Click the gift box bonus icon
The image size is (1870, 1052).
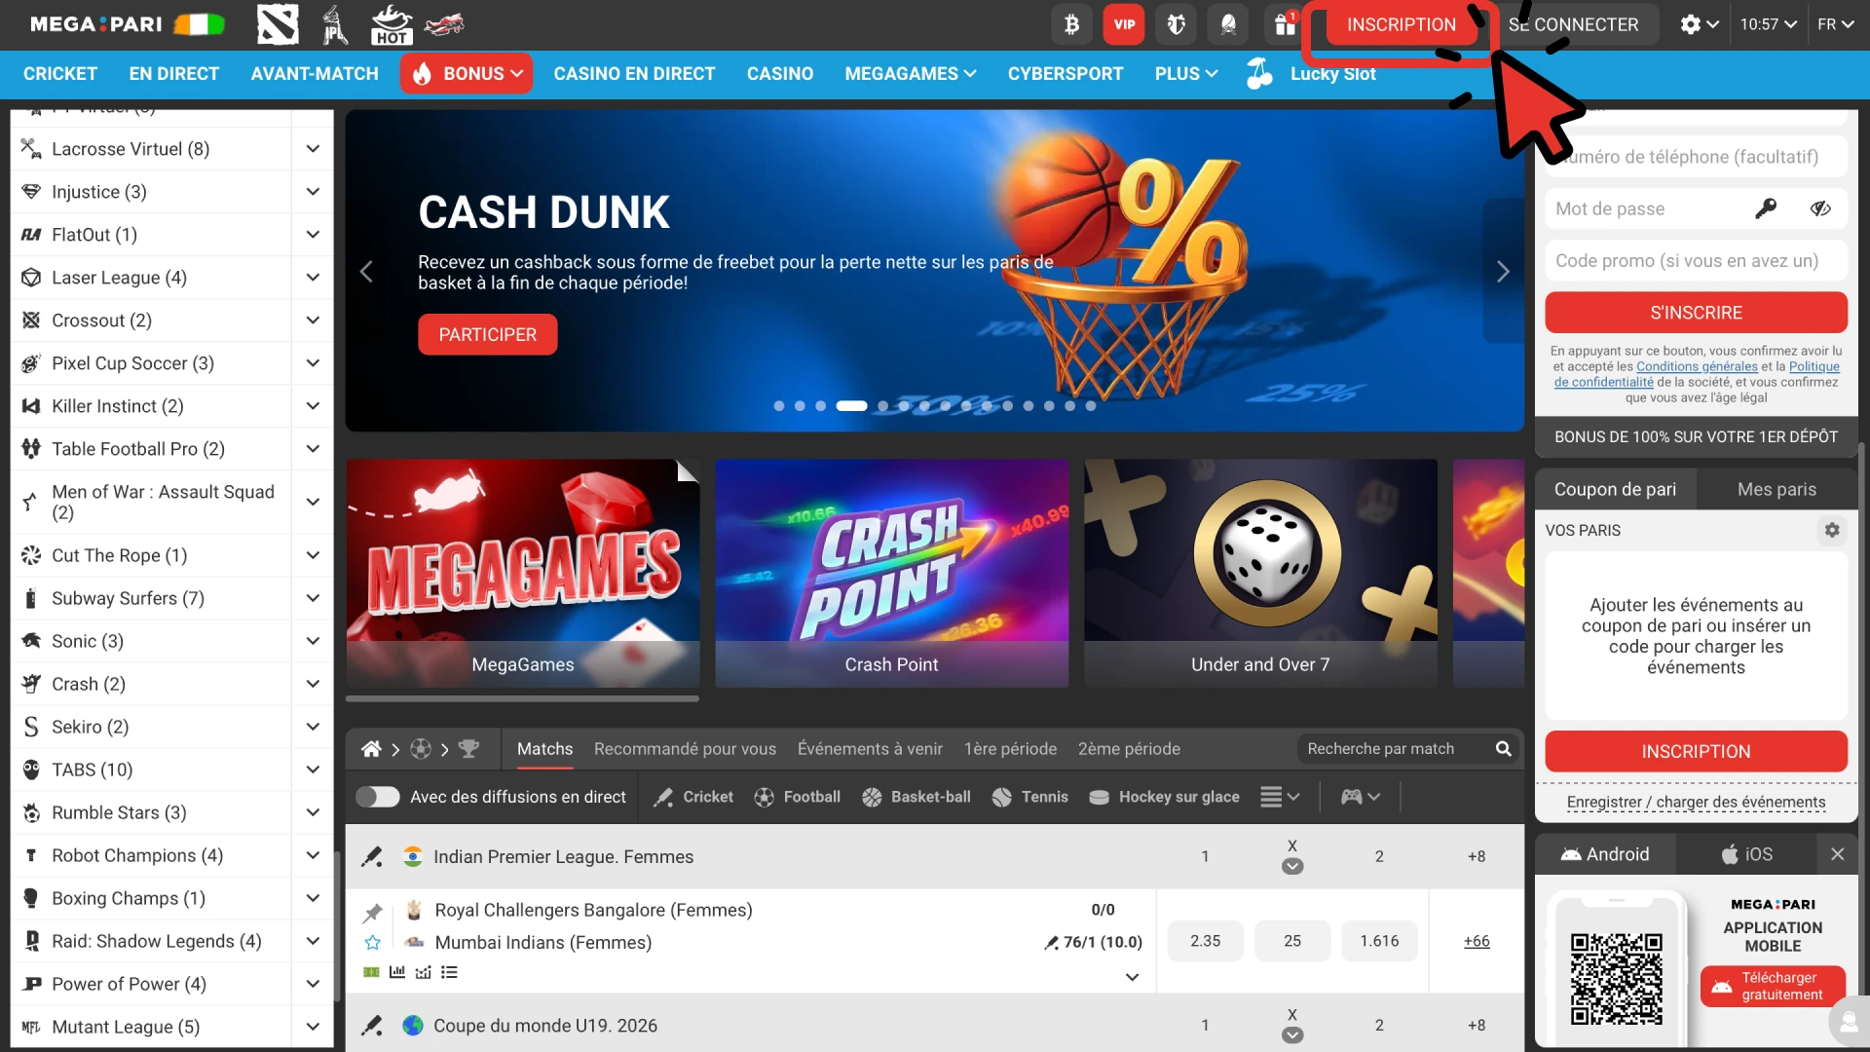(1286, 24)
